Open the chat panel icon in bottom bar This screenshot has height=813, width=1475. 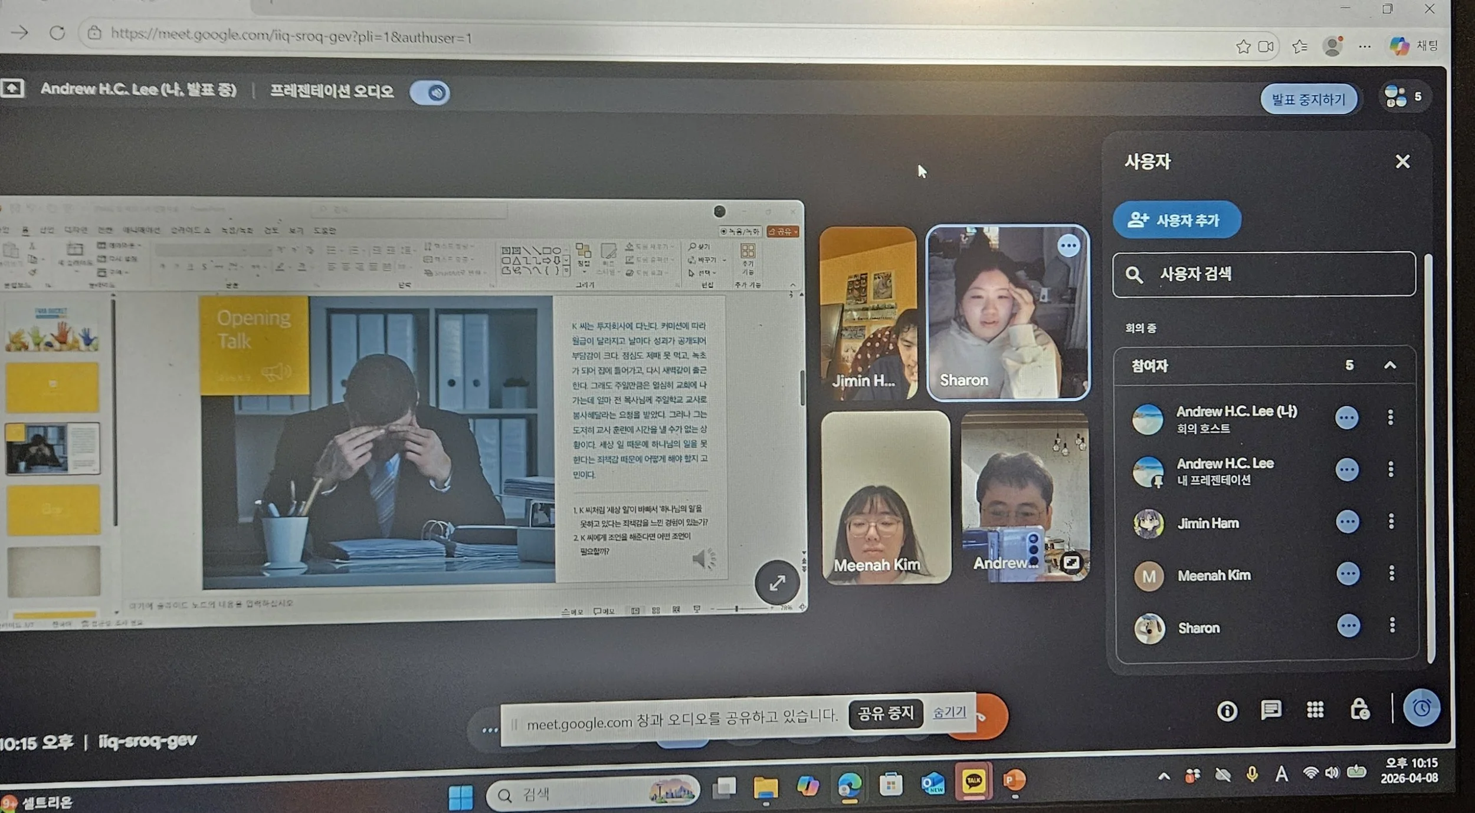coord(1270,710)
